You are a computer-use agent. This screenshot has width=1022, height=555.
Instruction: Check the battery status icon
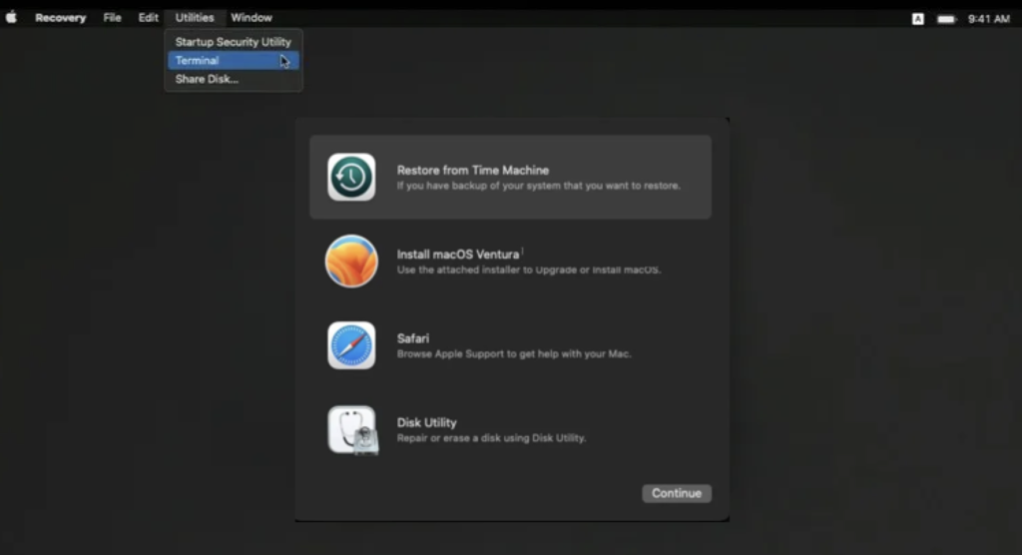coord(946,19)
